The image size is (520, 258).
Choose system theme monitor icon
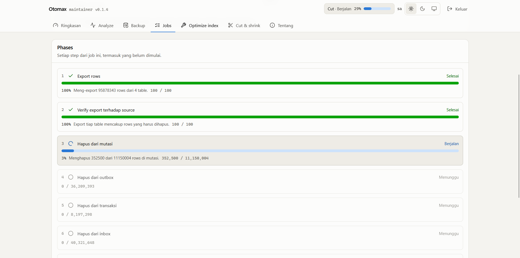(434, 9)
